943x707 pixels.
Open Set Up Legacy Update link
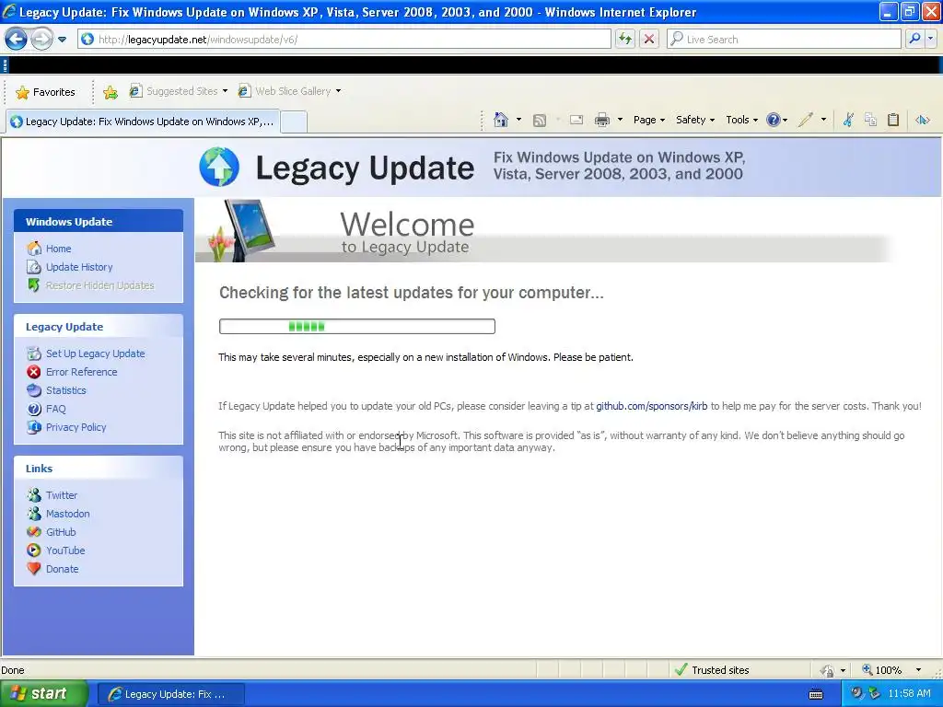pyautogui.click(x=95, y=353)
